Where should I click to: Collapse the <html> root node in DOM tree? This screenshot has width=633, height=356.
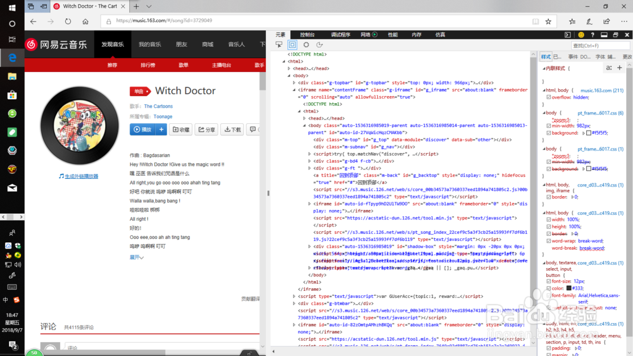284,61
